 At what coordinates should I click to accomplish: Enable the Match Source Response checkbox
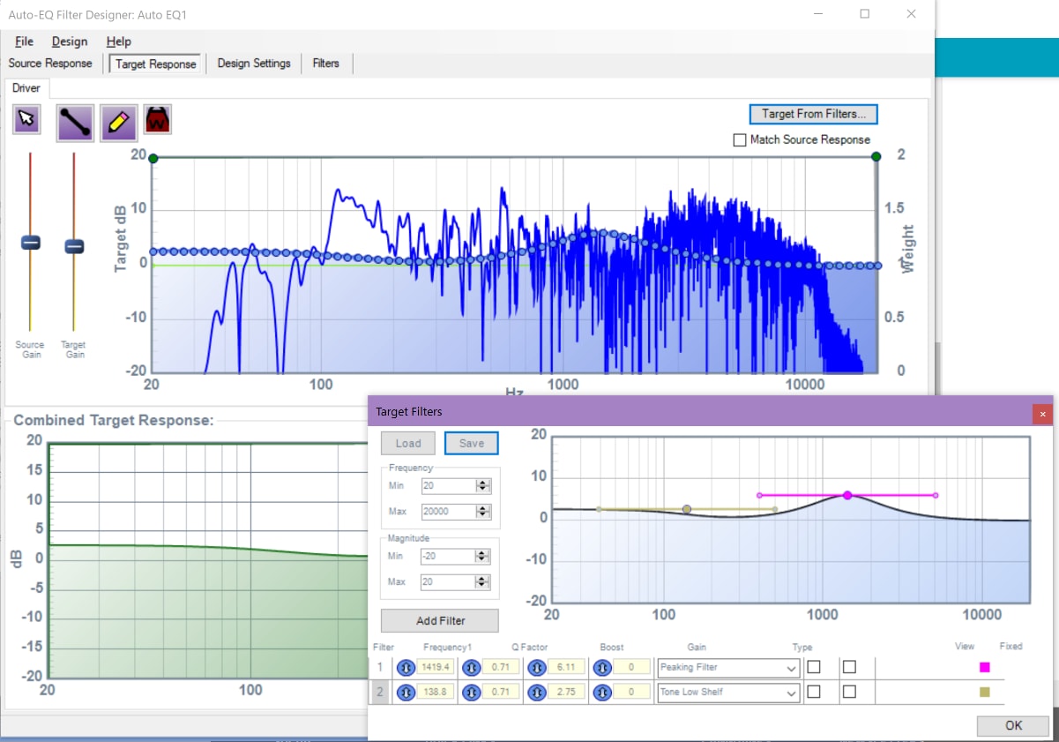pos(740,140)
